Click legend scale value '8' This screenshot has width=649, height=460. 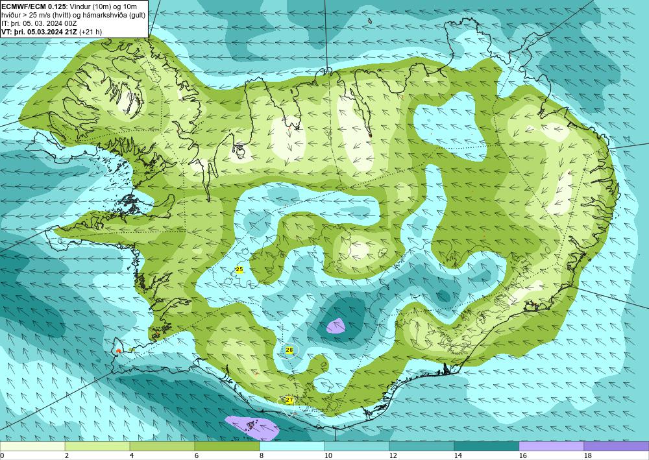click(x=261, y=456)
